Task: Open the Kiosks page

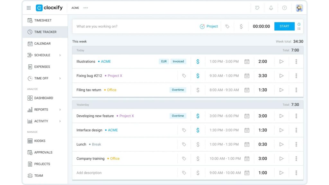Action: (45, 141)
